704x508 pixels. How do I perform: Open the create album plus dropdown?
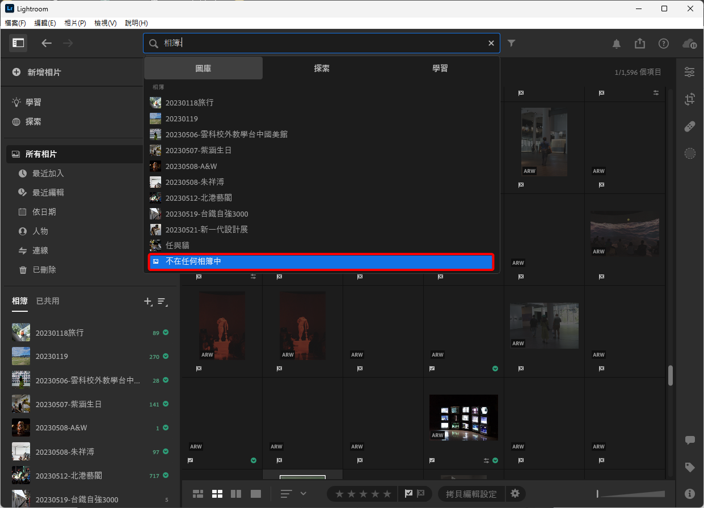(147, 302)
